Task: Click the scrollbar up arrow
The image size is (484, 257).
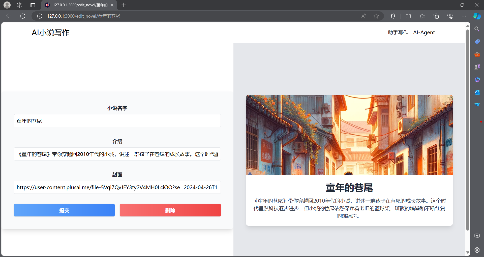Action: click(468, 26)
